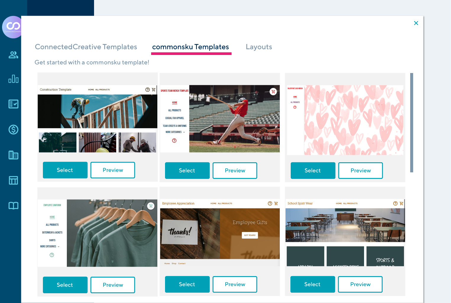Close the template picker dialog
Image resolution: width=451 pixels, height=303 pixels.
(x=416, y=23)
